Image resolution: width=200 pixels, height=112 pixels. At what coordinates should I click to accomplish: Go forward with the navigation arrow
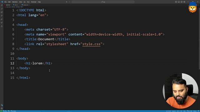70,2
